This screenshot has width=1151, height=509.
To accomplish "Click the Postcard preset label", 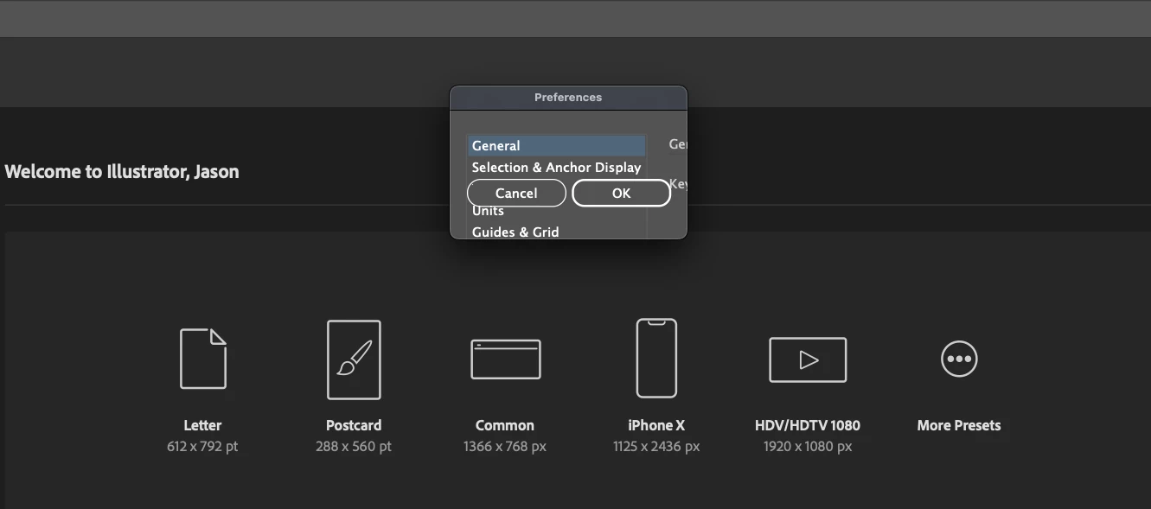I will [x=354, y=425].
